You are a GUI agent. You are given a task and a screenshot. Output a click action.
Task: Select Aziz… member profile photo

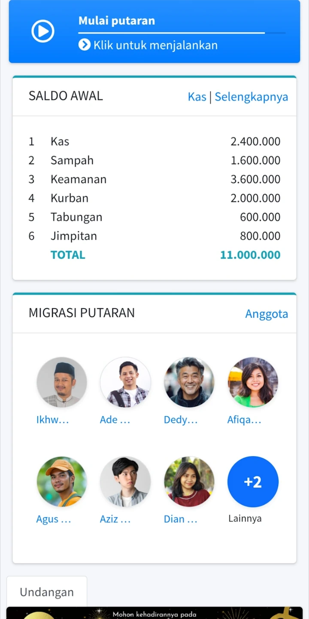(x=125, y=482)
